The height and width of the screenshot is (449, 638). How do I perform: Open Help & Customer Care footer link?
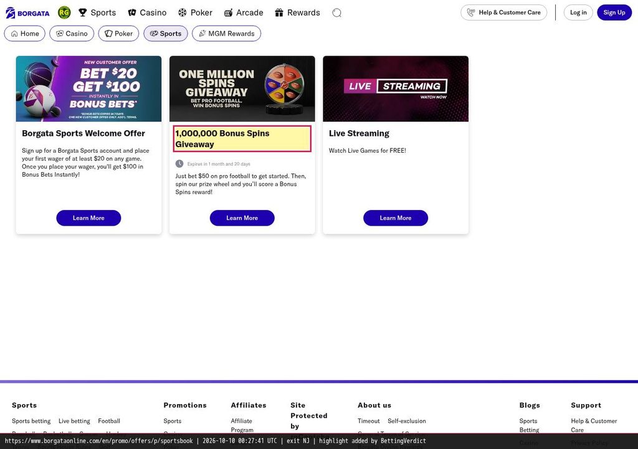(594, 425)
